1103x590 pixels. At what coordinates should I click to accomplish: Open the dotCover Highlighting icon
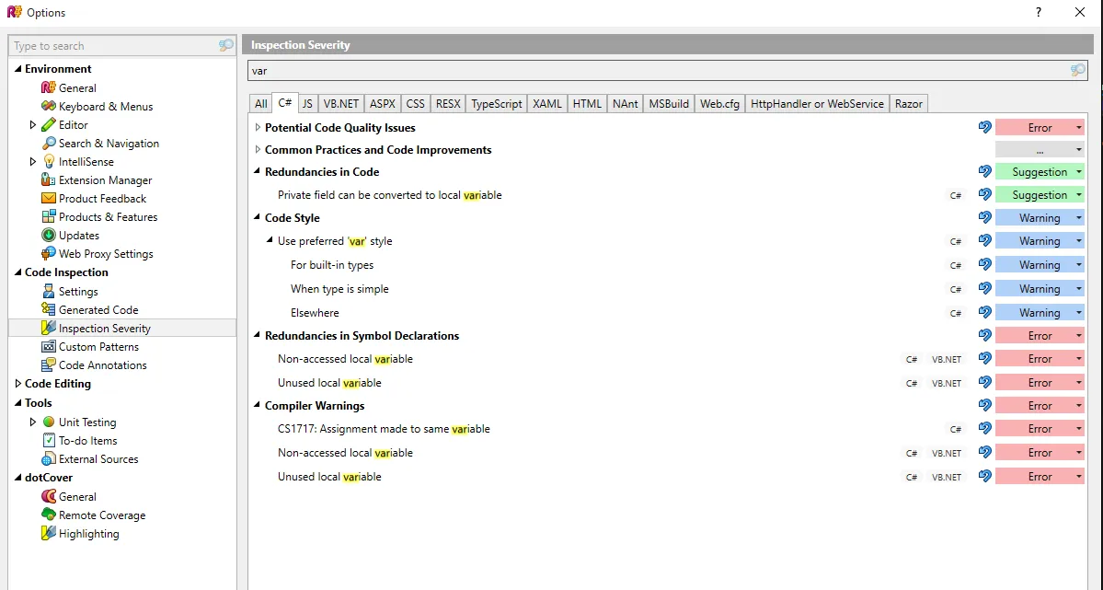pos(49,534)
